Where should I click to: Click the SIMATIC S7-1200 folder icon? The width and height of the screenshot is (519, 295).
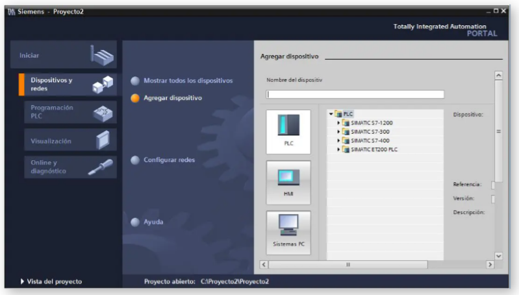pos(346,123)
